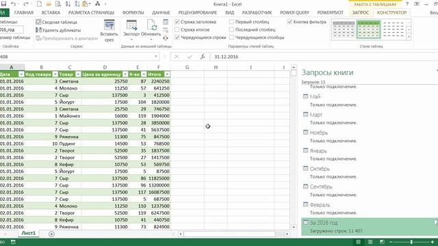Select column G header
Image resolution: width=438 pixels, height=246 pixels.
pos(187,67)
